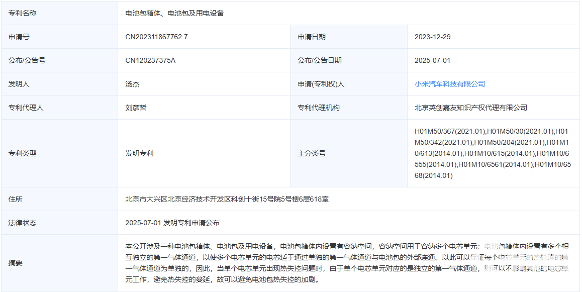Click the application date 2023-12-29
This screenshot has height=292, width=582.
pos(432,37)
